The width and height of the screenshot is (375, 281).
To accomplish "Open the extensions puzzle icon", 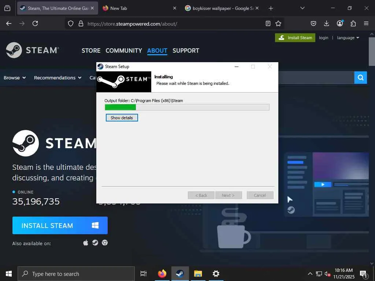I will click(353, 23).
